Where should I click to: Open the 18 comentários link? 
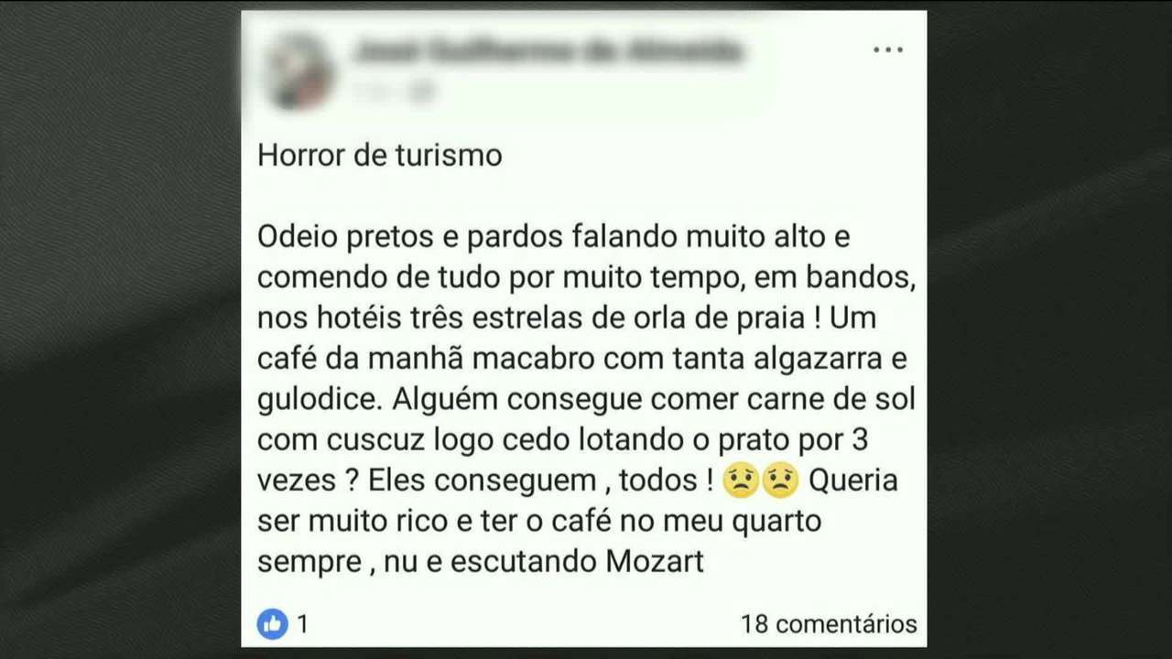(x=829, y=624)
